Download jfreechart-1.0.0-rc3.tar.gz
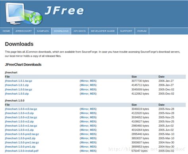Image resolution: width=188 pixels, height=154 pixels. [x=21, y=109]
